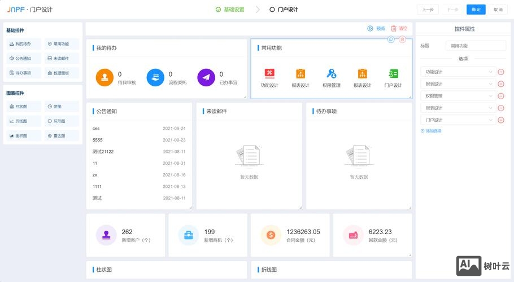Click the 新增商机 briefcase icon
This screenshot has width=514, height=282.
189,235
